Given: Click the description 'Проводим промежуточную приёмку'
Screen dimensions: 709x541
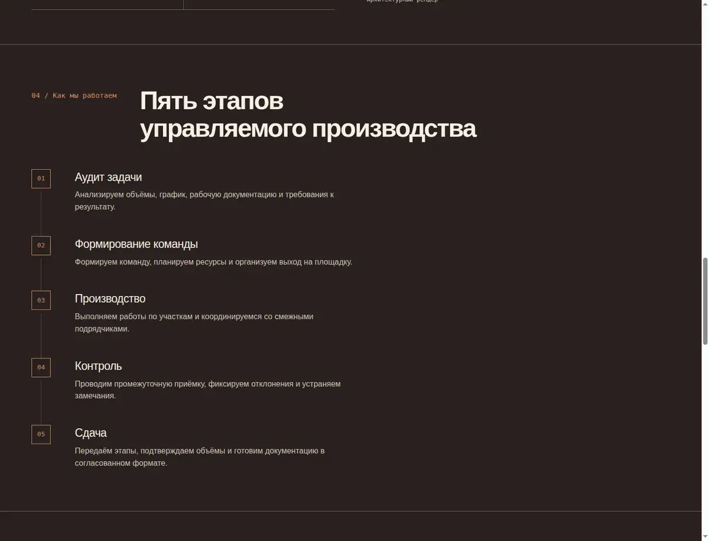Looking at the screenshot, I should click(x=207, y=390).
